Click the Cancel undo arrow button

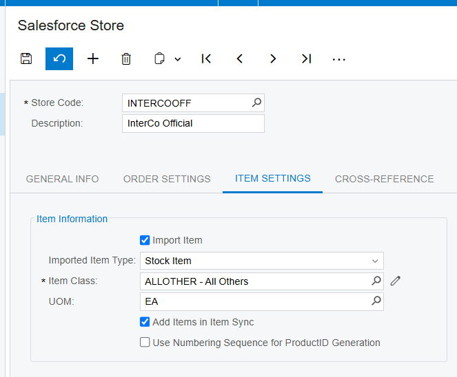pos(59,58)
